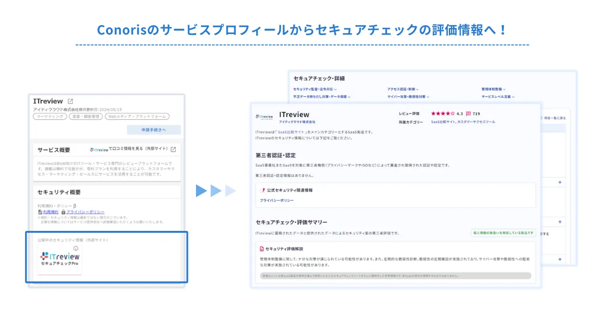This screenshot has height=317, width=606.
Task: Select the Webメディア・プラットフォーム category tag
Action: [x=137, y=116]
